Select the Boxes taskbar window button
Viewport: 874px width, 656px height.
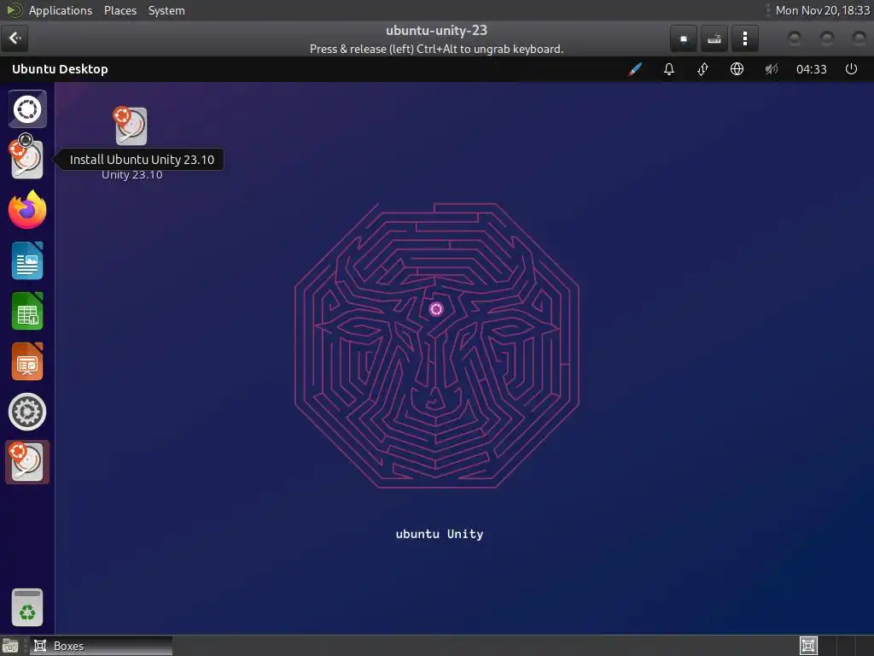(99, 646)
